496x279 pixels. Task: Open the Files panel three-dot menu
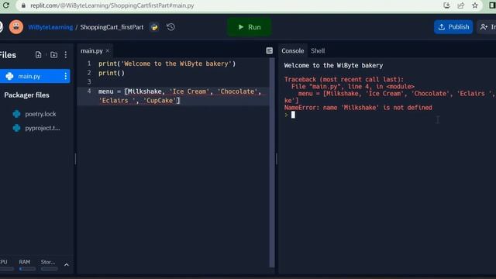(x=65, y=55)
